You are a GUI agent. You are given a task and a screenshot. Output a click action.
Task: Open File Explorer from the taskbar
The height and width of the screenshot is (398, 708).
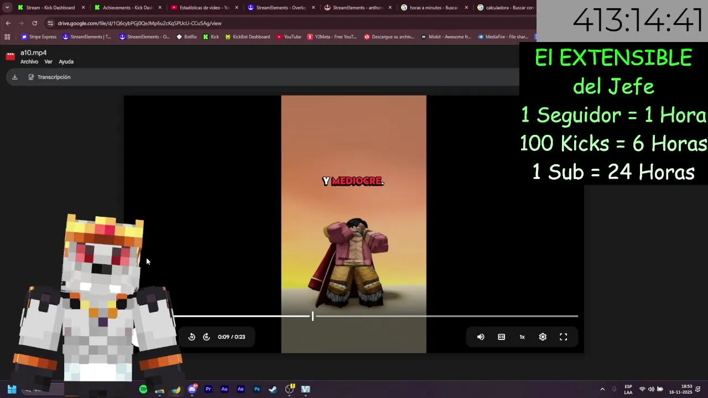(159, 389)
